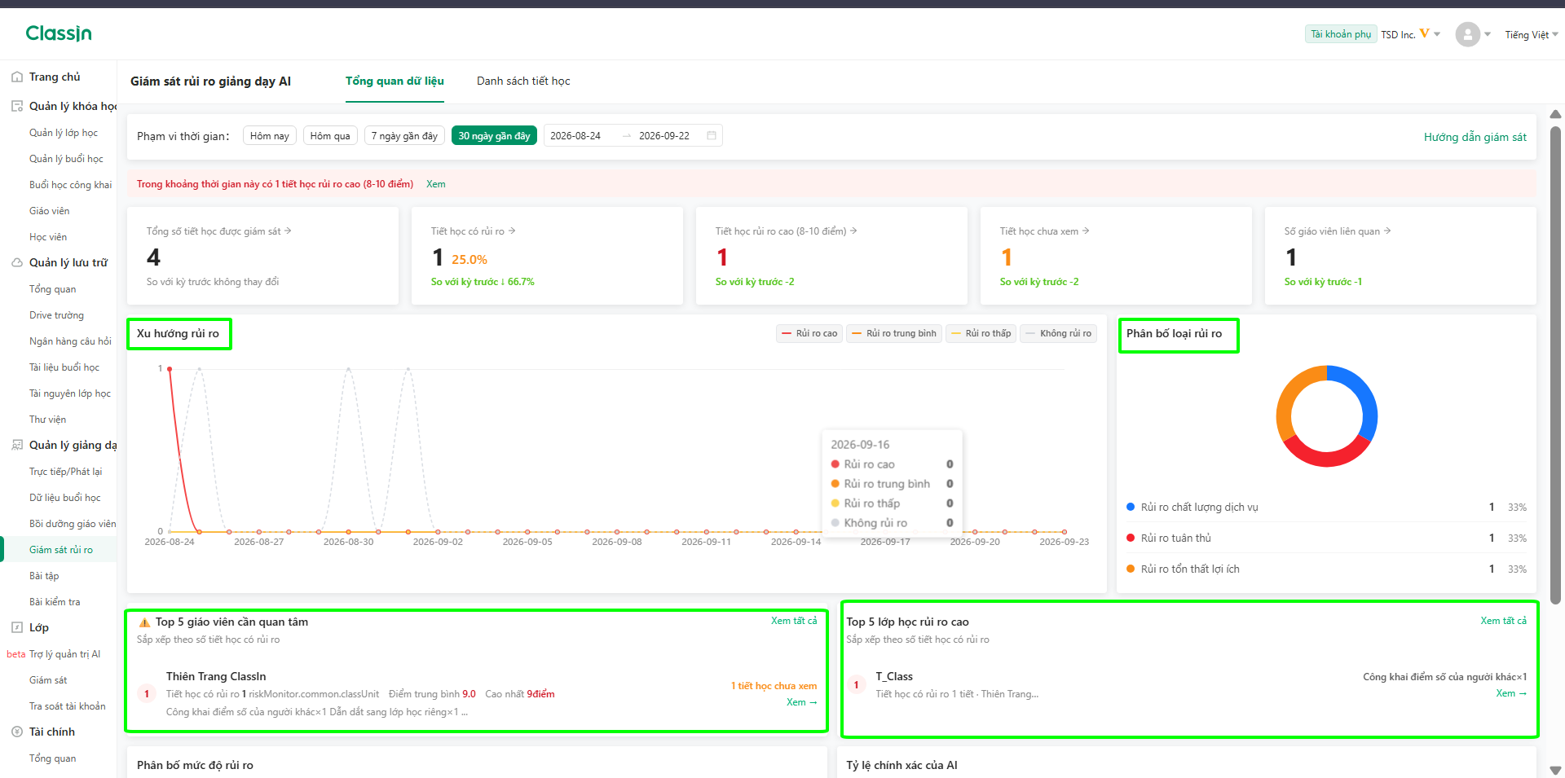
Task: Open the TSD Inc. account dropdown
Action: 1410,34
